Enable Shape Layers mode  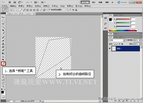coord(11,10)
